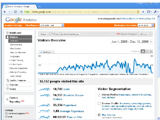
Task: Open Languages report in sidebar
Action: coord(15,56)
